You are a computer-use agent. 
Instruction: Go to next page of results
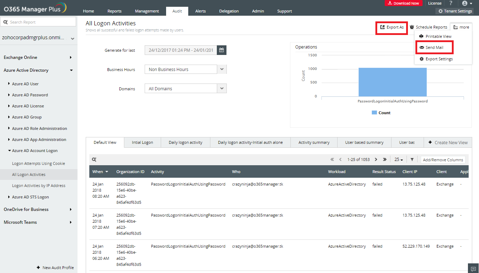point(376,160)
